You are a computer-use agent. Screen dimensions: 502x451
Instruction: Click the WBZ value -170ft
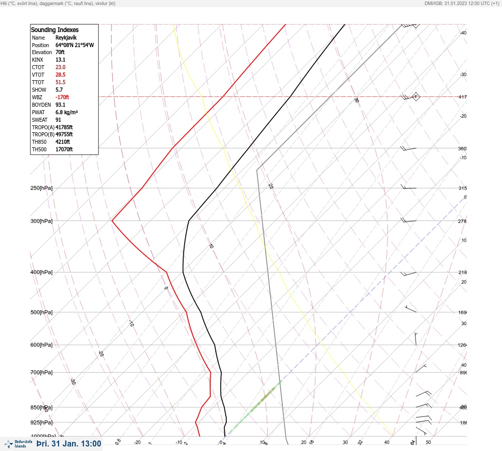[62, 97]
